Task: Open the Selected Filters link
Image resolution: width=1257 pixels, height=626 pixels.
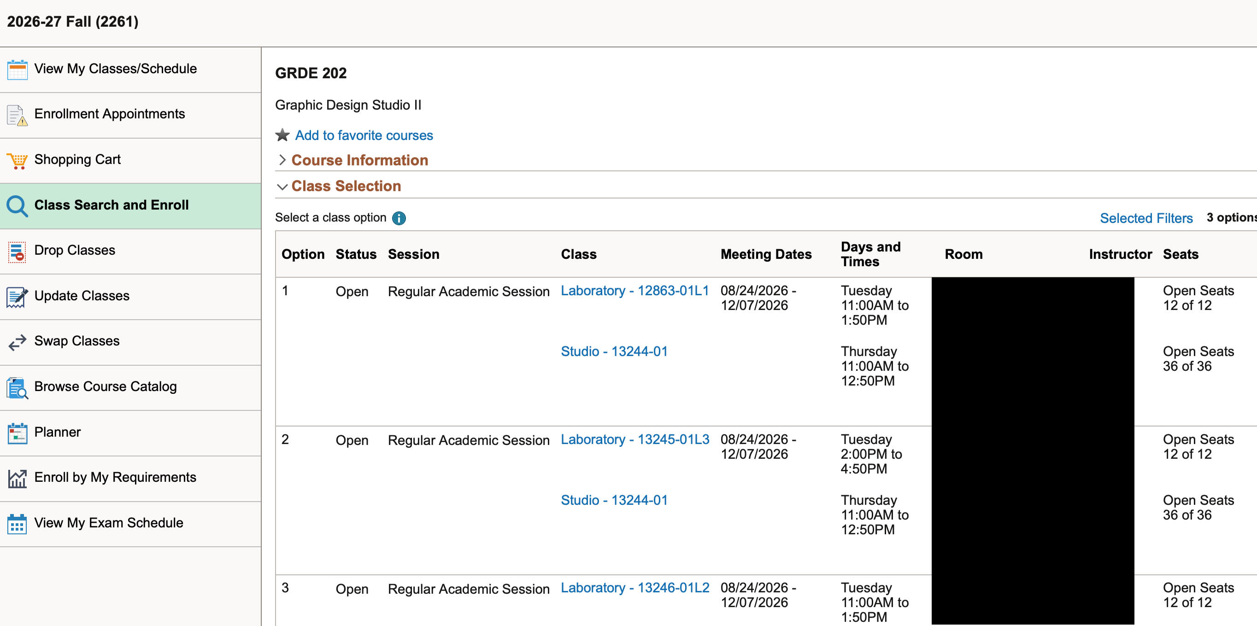Action: [x=1146, y=218]
